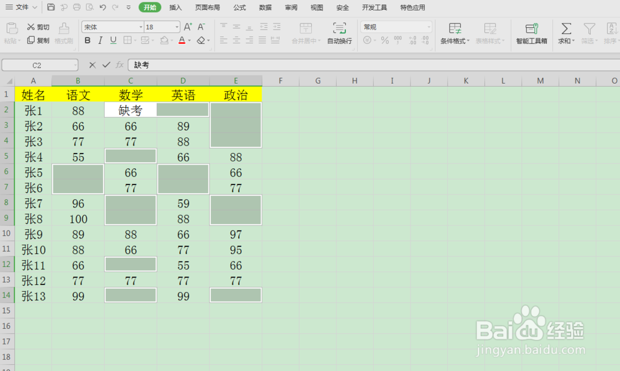Image resolution: width=620 pixels, height=371 pixels.
Task: Click the 政治 header cell
Action: click(236, 95)
